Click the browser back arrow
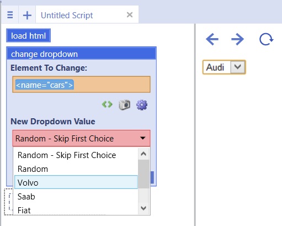This screenshot has width=282, height=226. (212, 39)
